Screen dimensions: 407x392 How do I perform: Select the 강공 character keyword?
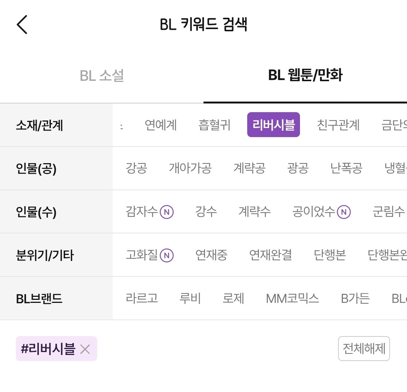coord(136,168)
